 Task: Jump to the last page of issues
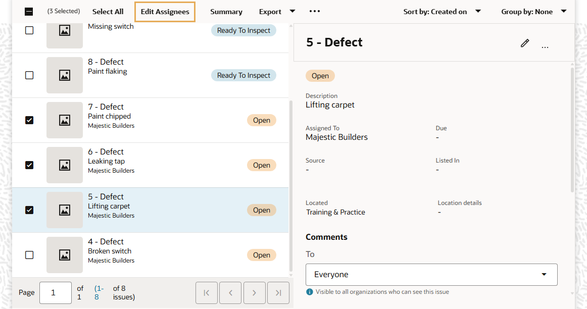click(x=278, y=293)
